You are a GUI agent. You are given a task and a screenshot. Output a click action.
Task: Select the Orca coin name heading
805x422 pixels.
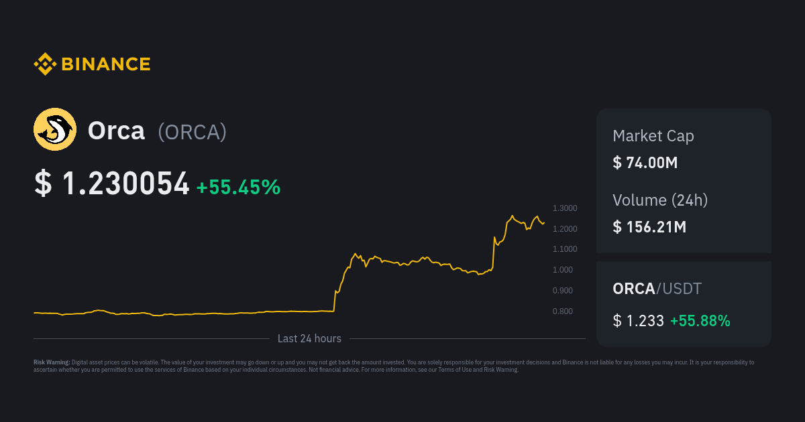pyautogui.click(x=116, y=131)
